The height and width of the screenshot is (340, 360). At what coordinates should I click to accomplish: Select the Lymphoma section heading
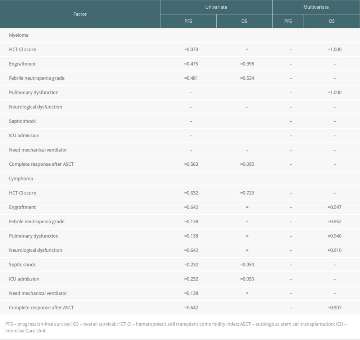pos(21,179)
